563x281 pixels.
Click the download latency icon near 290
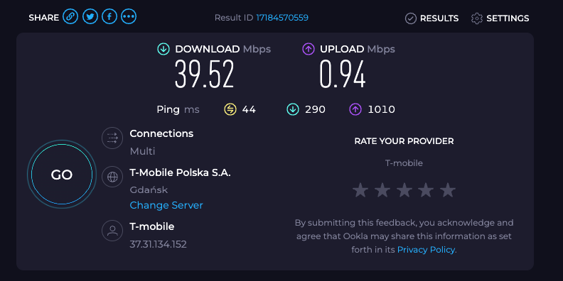293,109
